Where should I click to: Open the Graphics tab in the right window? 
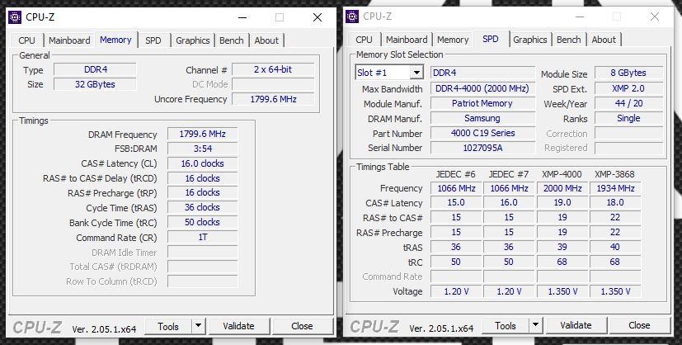(x=529, y=40)
